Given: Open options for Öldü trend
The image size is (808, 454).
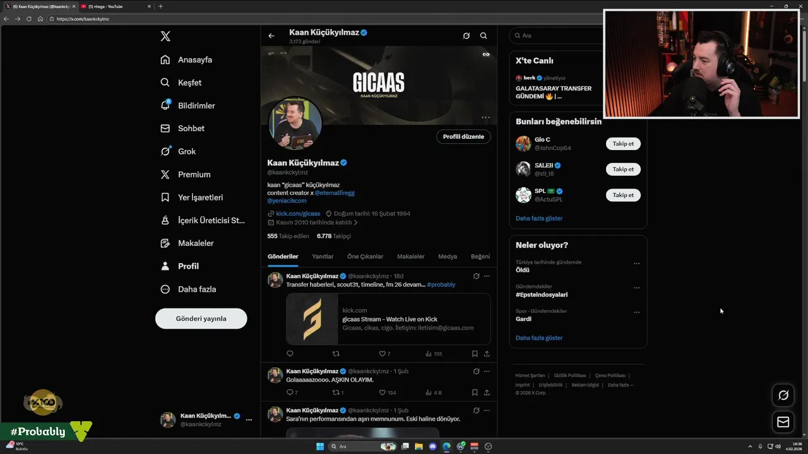Looking at the screenshot, I should click(x=636, y=264).
